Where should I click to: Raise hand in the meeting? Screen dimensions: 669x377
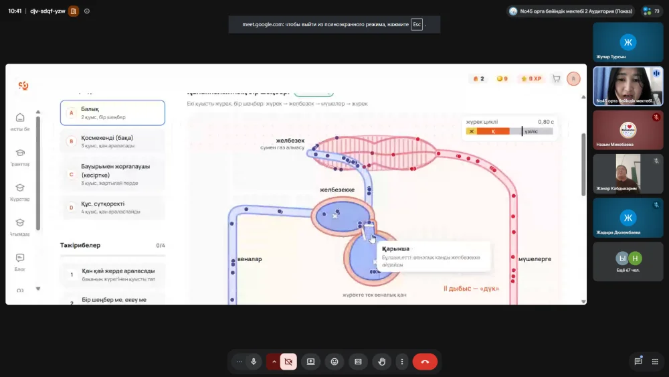[382, 362]
